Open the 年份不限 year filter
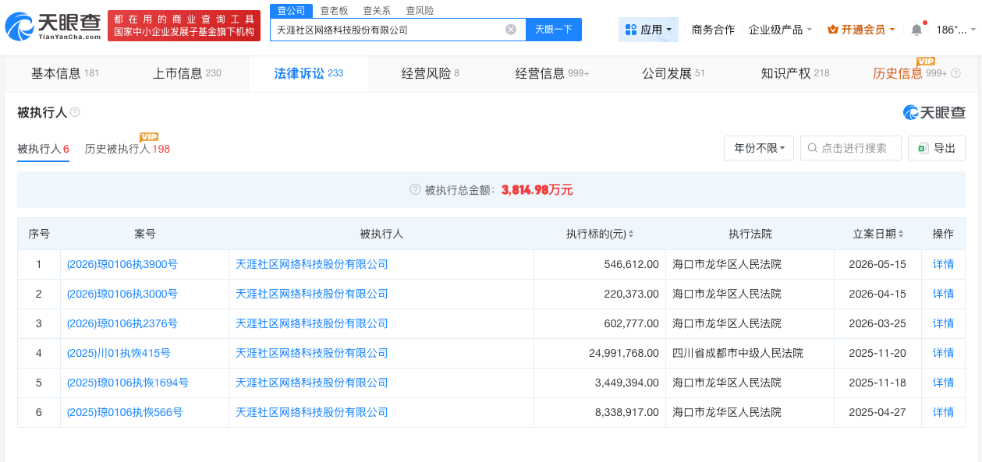 pyautogui.click(x=759, y=148)
